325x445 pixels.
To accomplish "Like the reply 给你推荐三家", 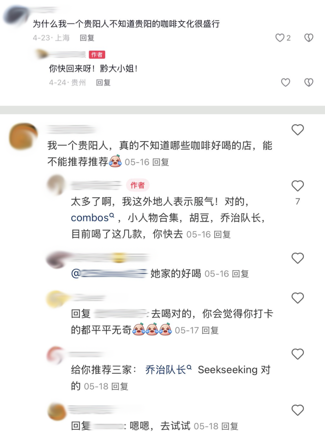I will 298,354.
